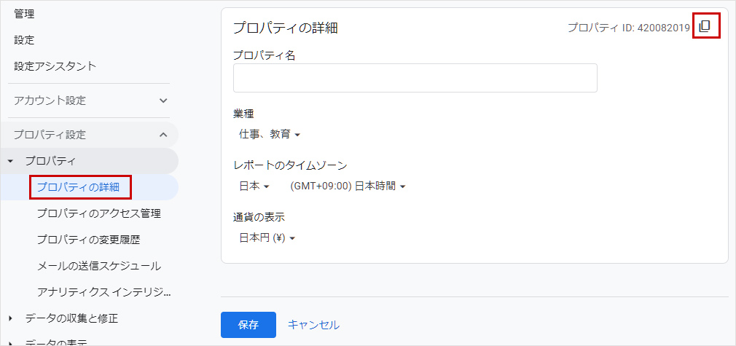Click the プロパティ名 text field
The height and width of the screenshot is (346, 736).
coord(415,78)
